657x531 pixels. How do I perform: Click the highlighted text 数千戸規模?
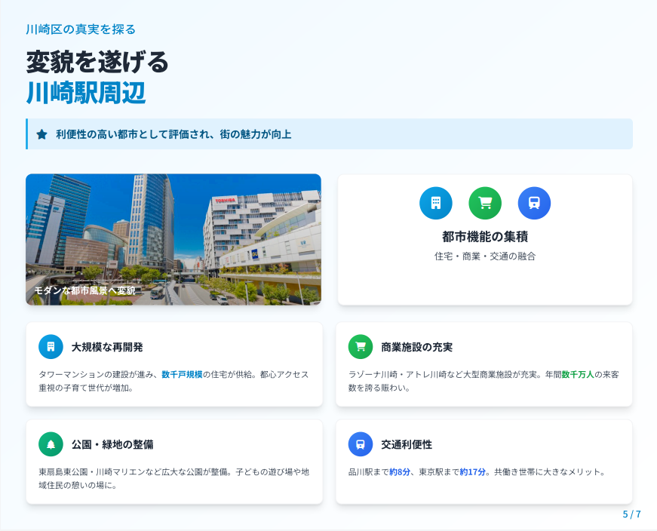[182, 374]
